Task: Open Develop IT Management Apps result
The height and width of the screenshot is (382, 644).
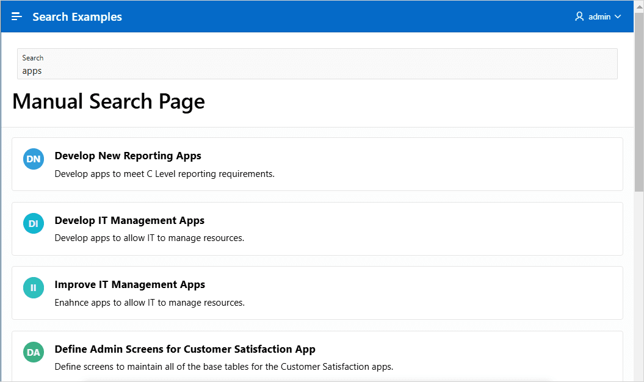Action: [129, 220]
